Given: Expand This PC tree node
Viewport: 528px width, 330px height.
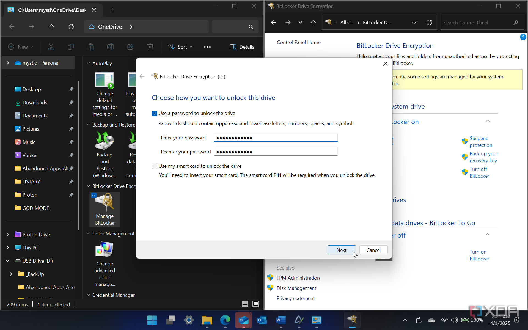Looking at the screenshot, I should (x=8, y=248).
